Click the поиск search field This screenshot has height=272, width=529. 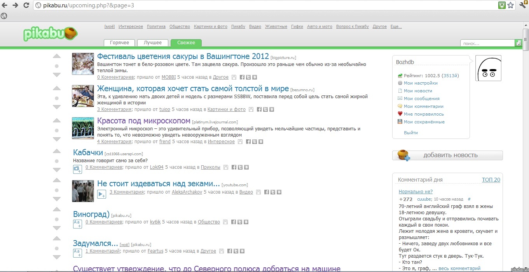point(487,43)
